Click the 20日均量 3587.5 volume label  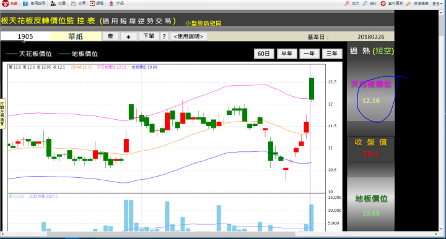coord(43,196)
